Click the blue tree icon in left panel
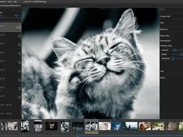Viewport: 183px width, 137px height. pyautogui.click(x=16, y=16)
